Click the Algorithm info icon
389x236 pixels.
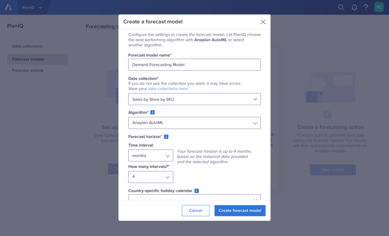tap(152, 112)
